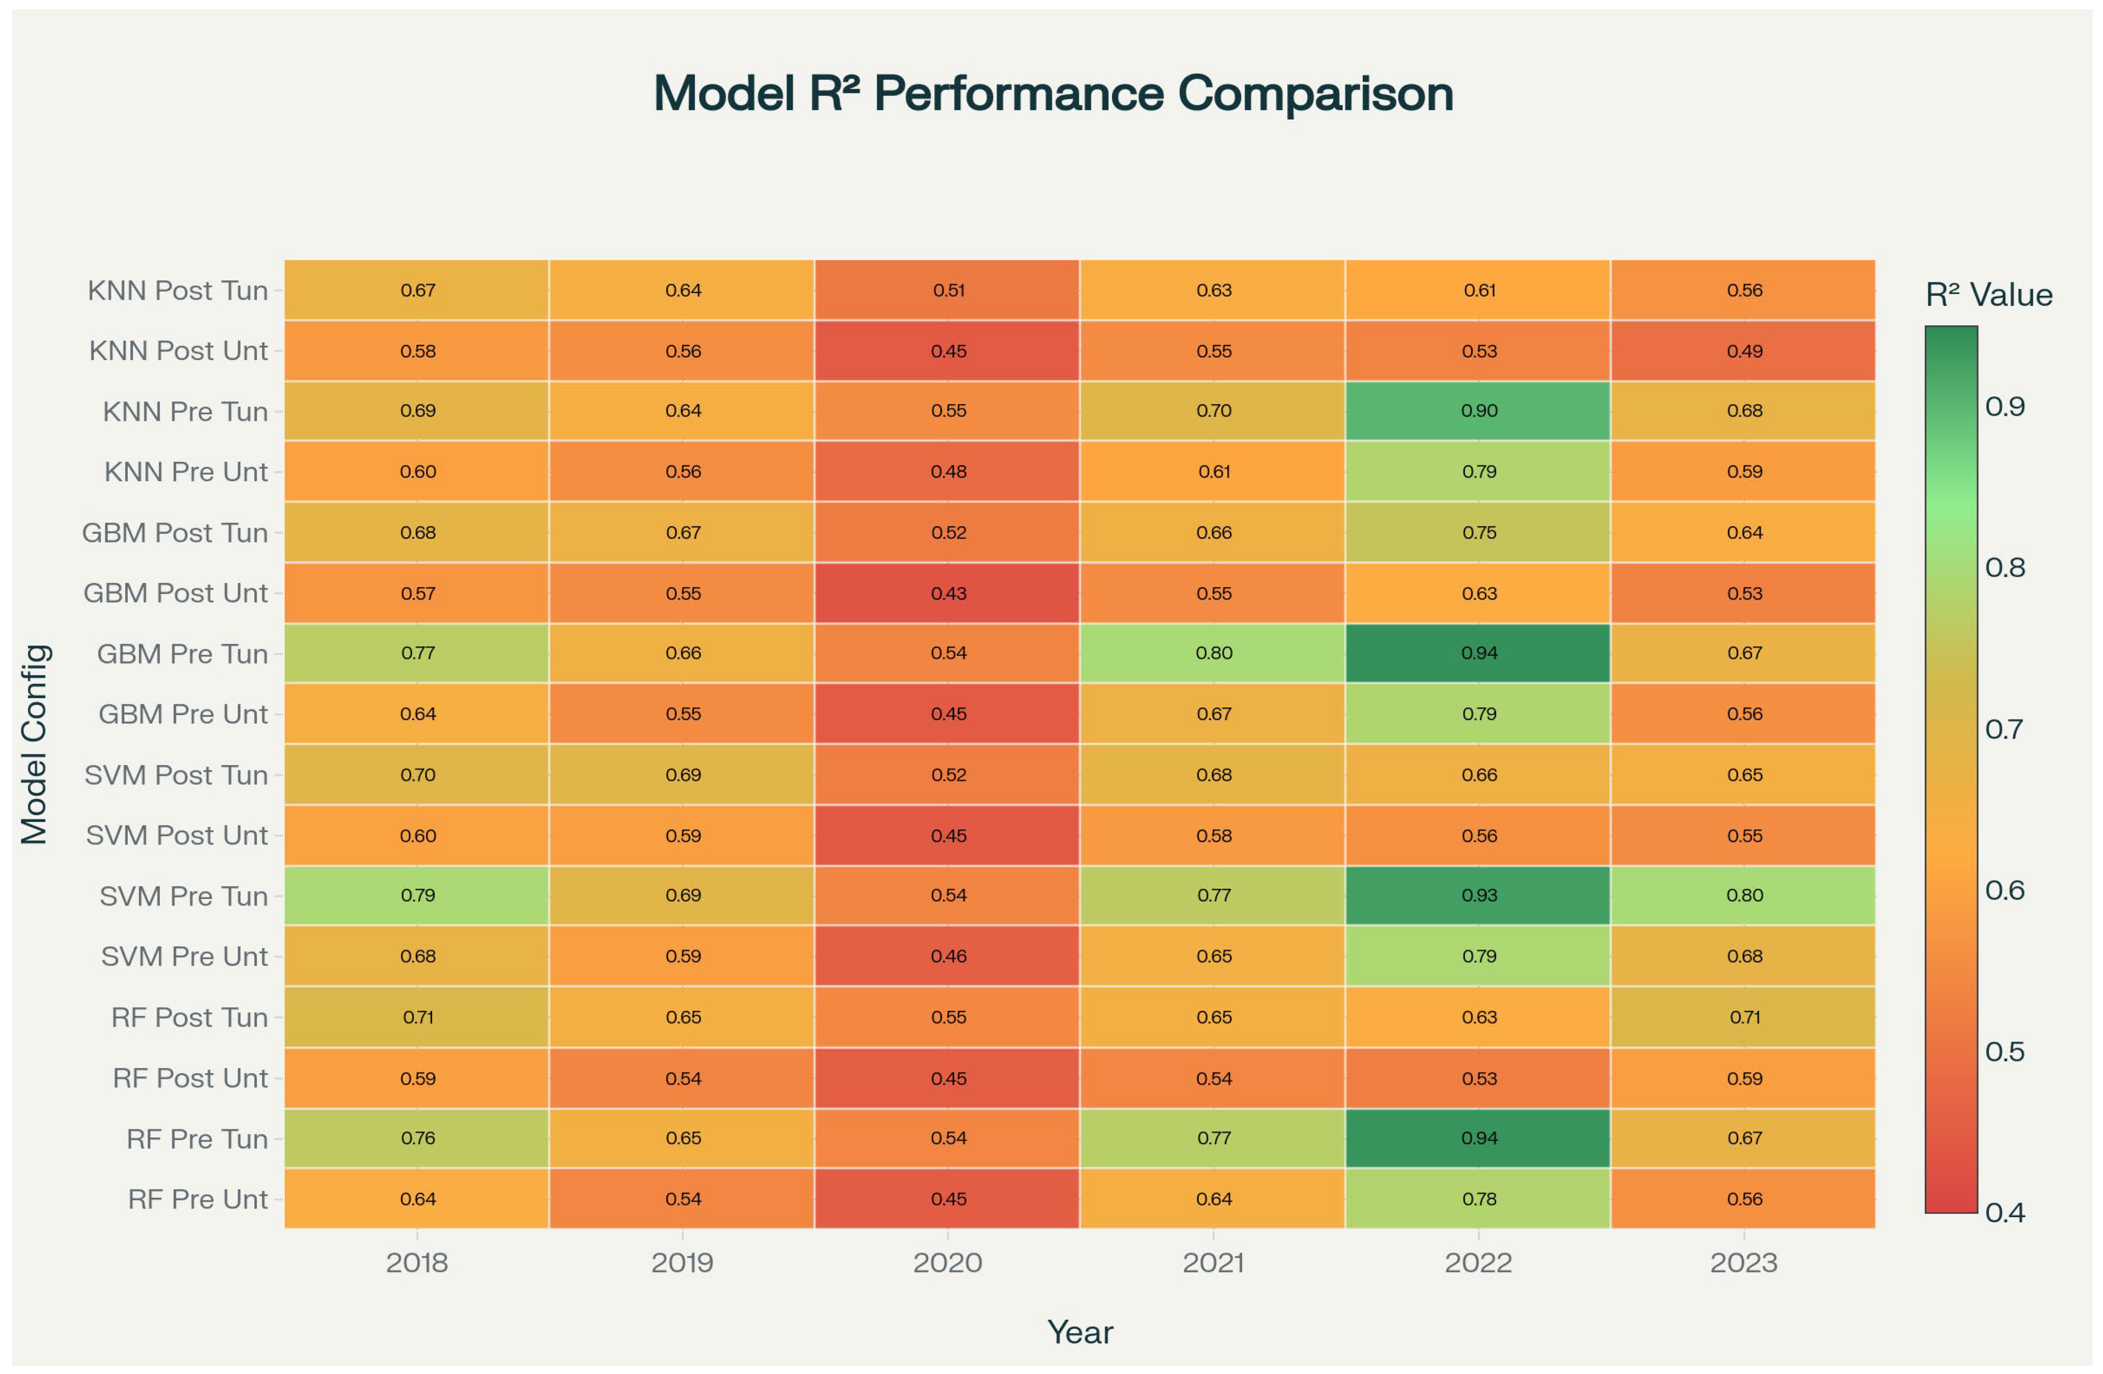Click the GBM Pre Tun 2022 cell
The width and height of the screenshot is (2103, 1374).
(1478, 653)
